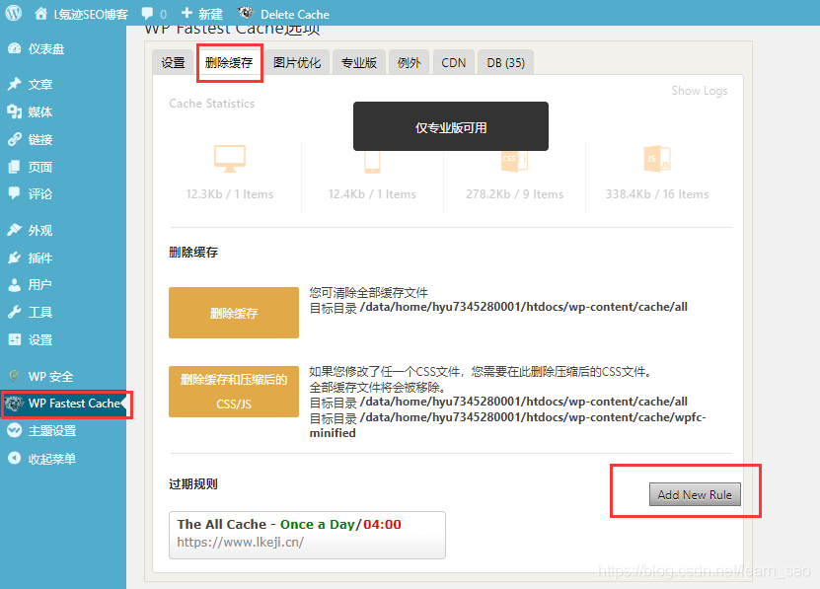Switch to the CDN tab
Screen dimensions: 820x589
(453, 63)
